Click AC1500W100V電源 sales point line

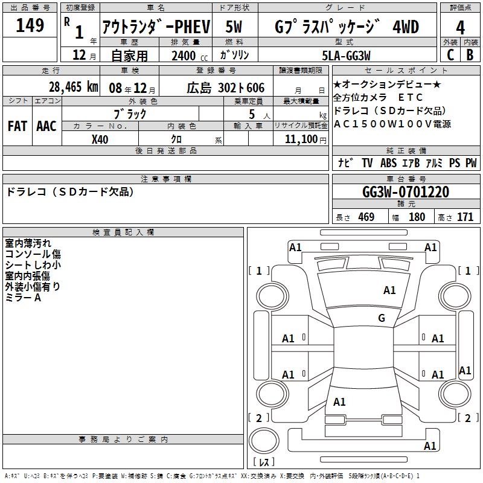pos(392,124)
